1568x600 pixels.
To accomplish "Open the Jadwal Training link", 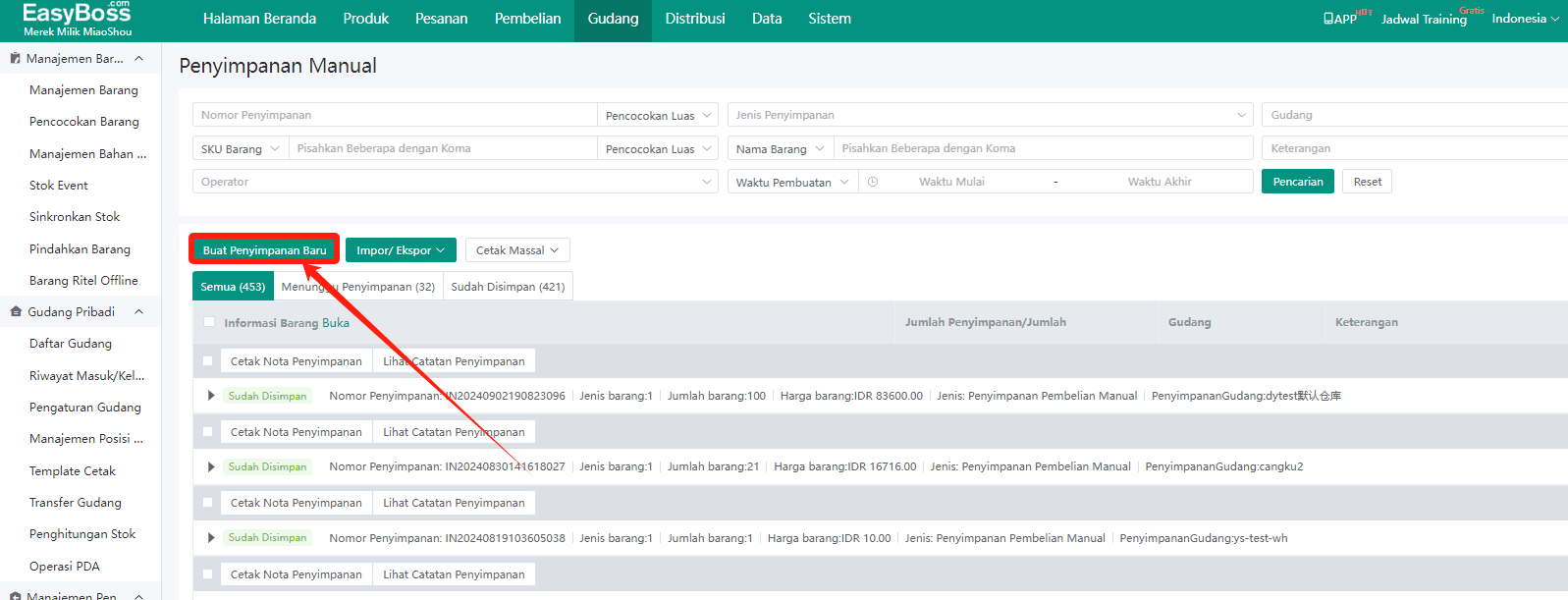I will tap(1424, 19).
